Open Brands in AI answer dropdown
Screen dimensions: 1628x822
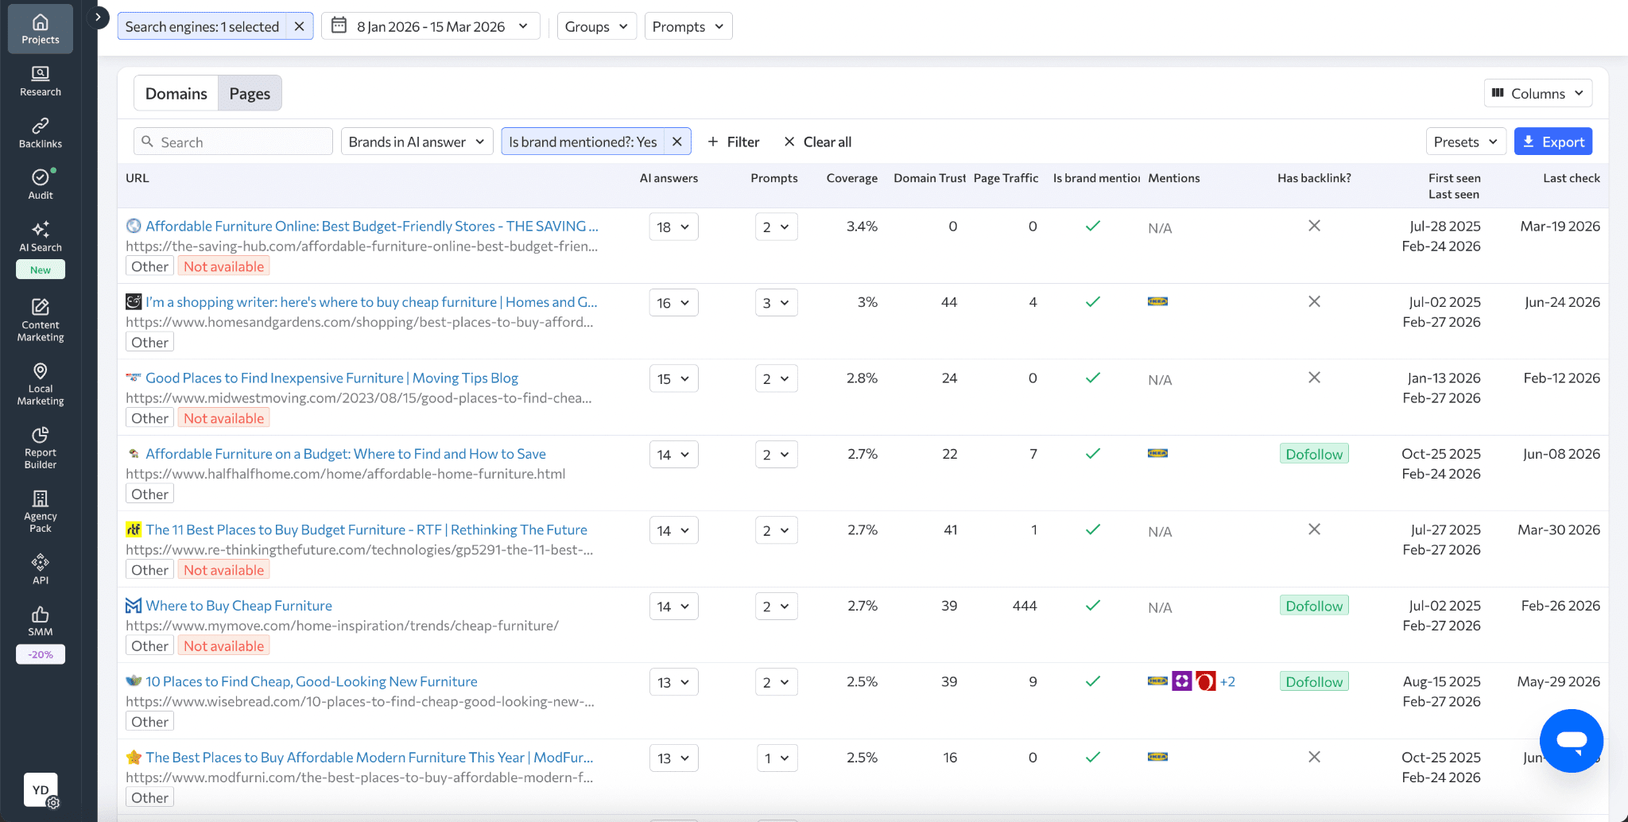click(x=417, y=142)
